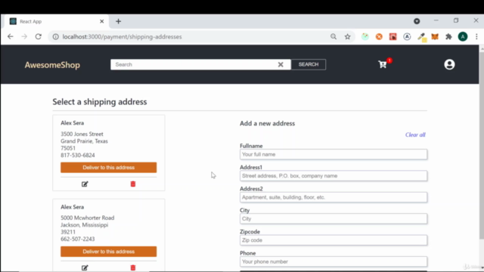Clear the search box with the X icon
This screenshot has width=484, height=272.
point(281,64)
